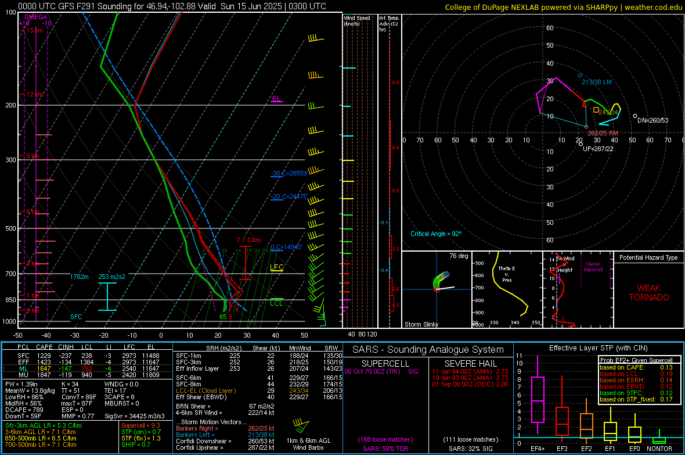Select the EFF parcel row

(88, 362)
